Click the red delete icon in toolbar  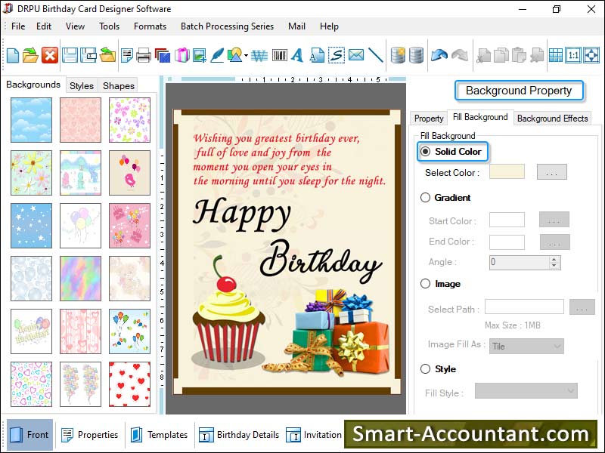(50, 55)
